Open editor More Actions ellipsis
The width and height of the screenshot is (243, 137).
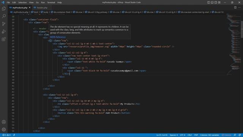[x=240, y=8]
